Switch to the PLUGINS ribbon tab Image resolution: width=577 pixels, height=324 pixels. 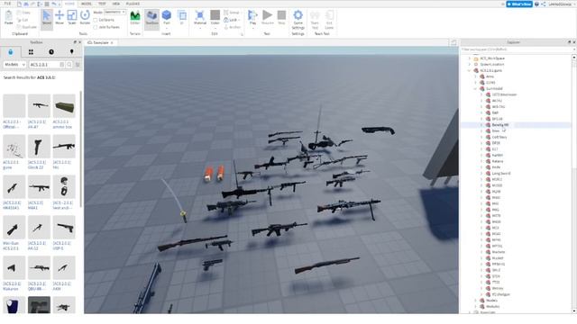pyautogui.click(x=133, y=4)
